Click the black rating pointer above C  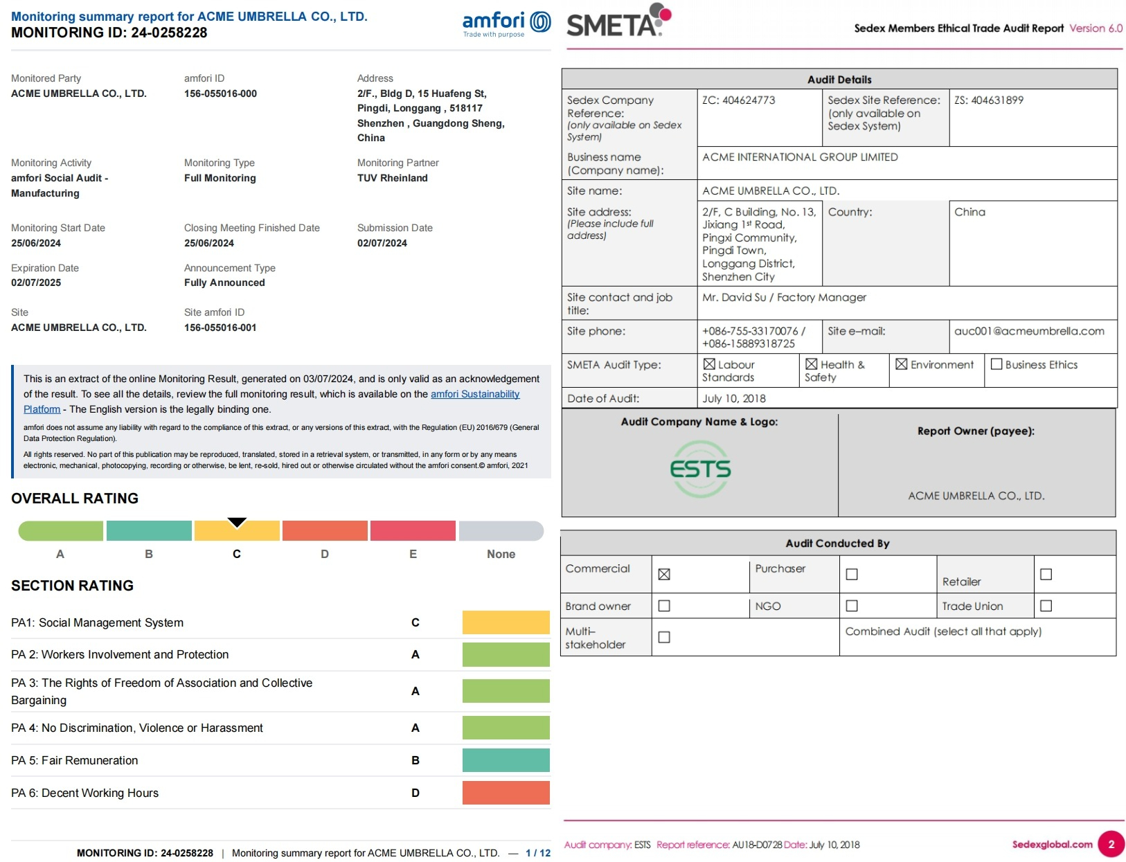pyautogui.click(x=237, y=522)
